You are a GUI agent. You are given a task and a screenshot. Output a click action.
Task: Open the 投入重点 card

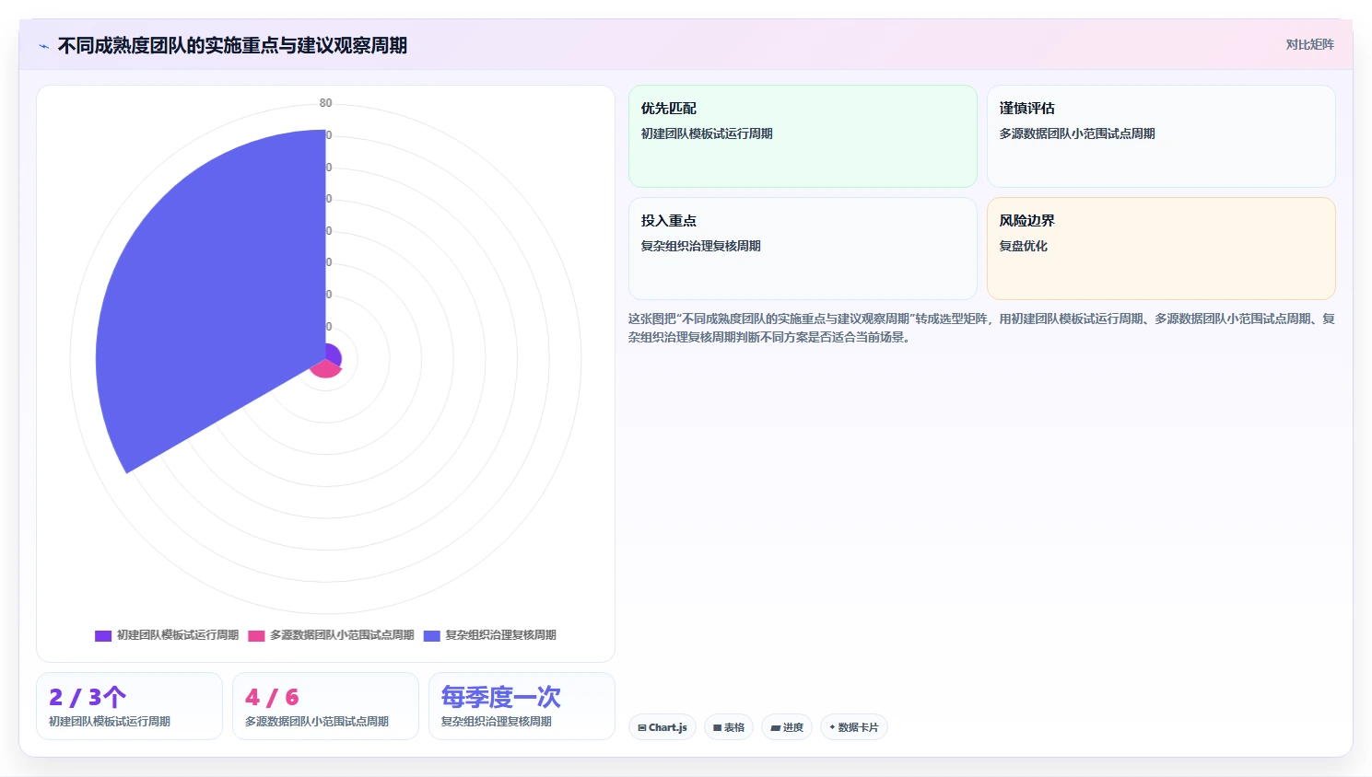[x=803, y=249]
